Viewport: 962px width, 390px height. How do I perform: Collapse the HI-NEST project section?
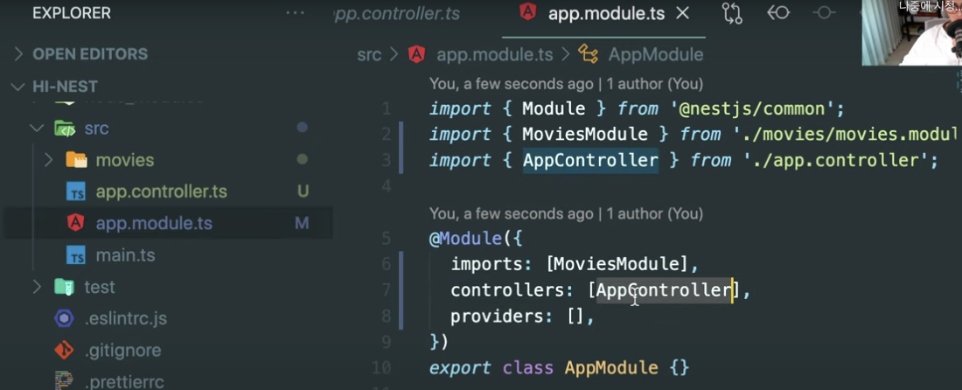click(x=18, y=87)
